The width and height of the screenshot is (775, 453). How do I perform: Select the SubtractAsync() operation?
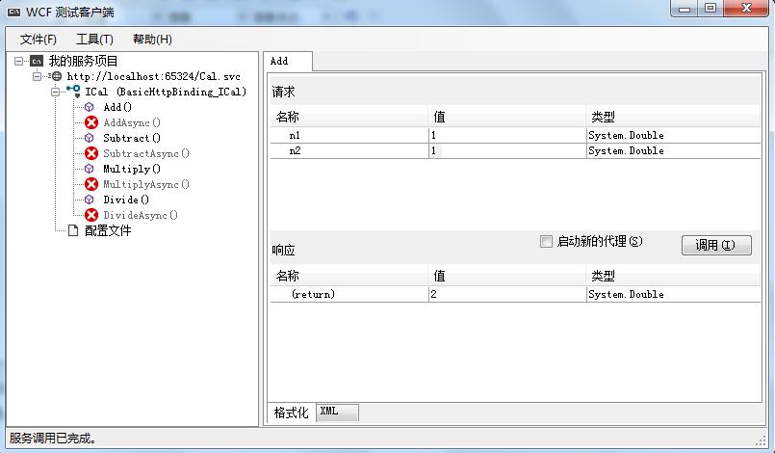click(145, 153)
